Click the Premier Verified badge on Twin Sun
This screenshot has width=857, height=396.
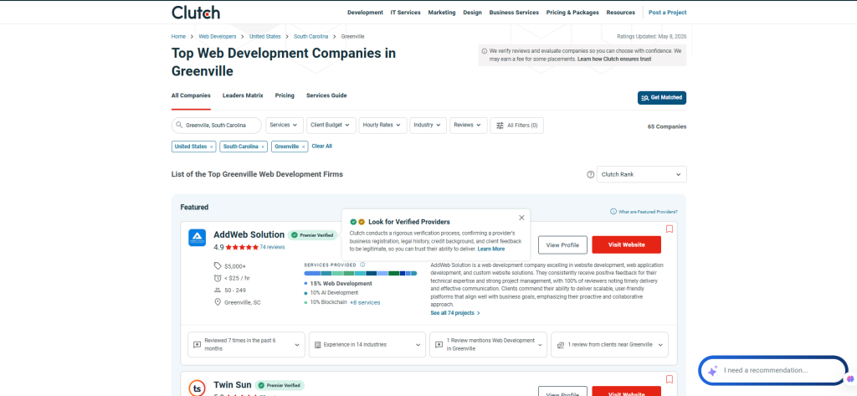click(x=280, y=385)
